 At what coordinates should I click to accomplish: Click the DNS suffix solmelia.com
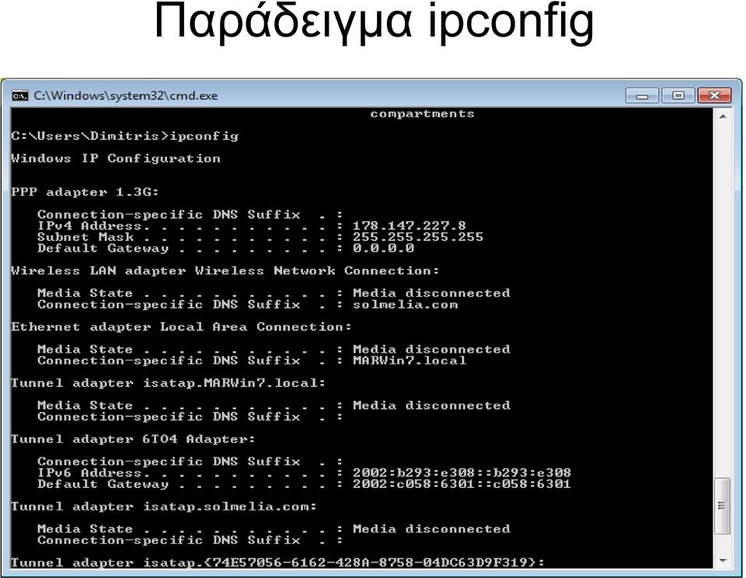405,305
